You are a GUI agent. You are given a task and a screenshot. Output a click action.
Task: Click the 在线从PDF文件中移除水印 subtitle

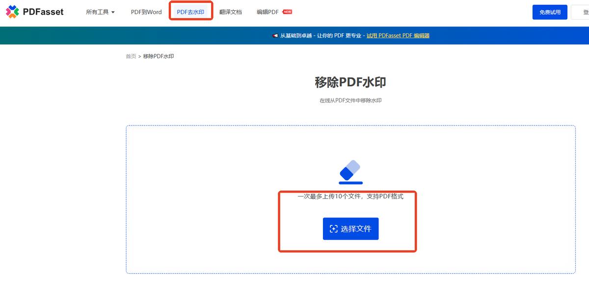(350, 100)
